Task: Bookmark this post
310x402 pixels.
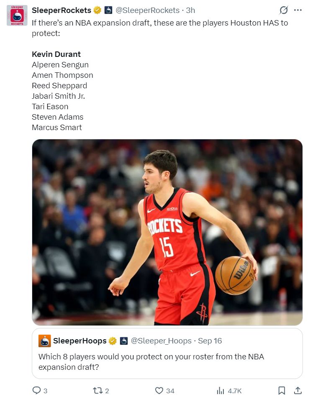Action: click(x=282, y=390)
